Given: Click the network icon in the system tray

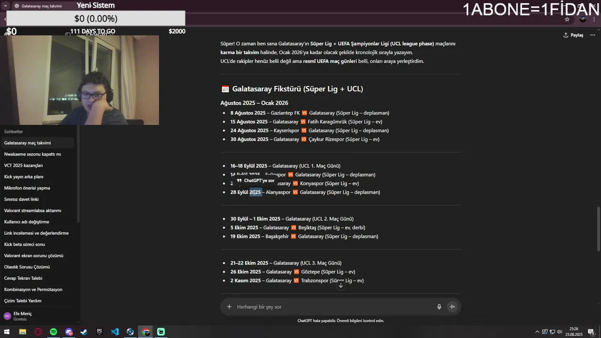Looking at the screenshot, I should pyautogui.click(x=552, y=332).
